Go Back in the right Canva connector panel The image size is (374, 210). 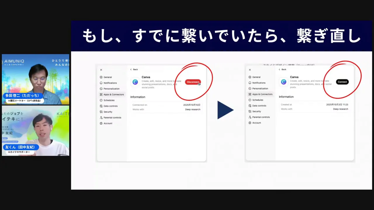pyautogui.click(x=283, y=69)
